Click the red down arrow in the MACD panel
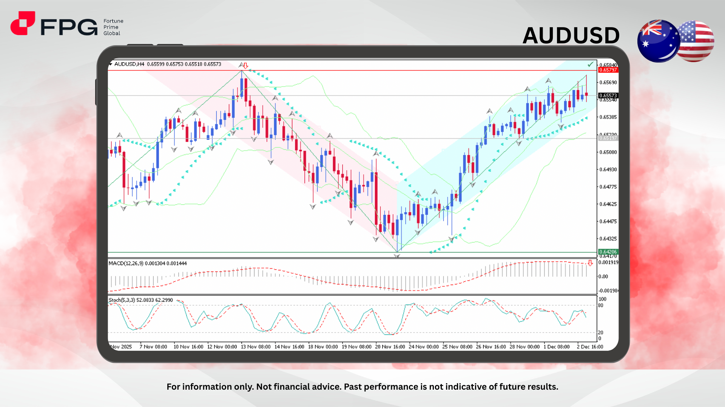The height and width of the screenshot is (407, 725). 590,263
